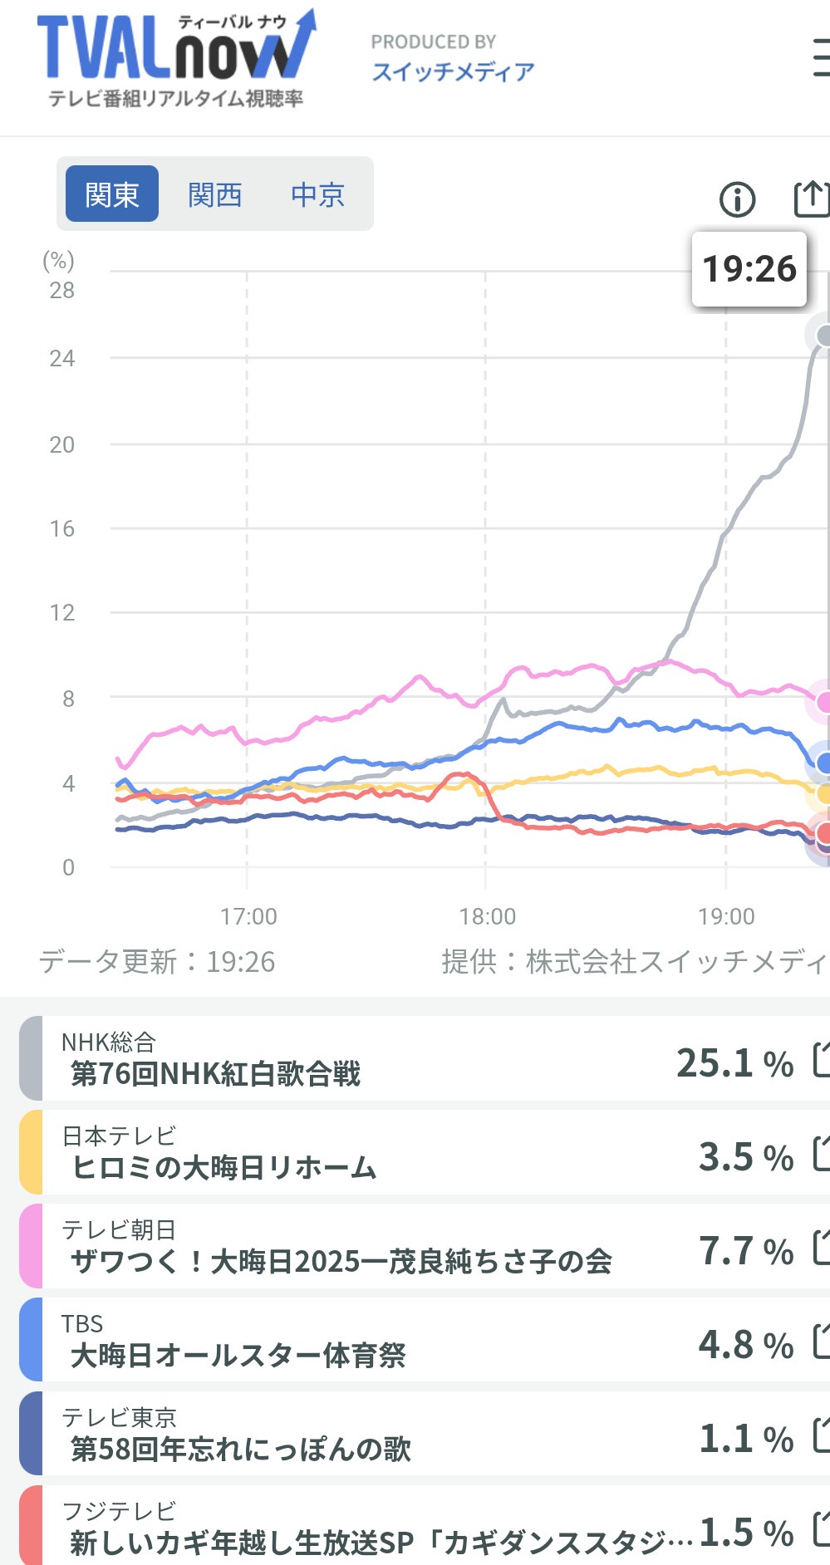Screen dimensions: 830x1565
Task: Click the TBS blue color swatch
Action: click(x=31, y=1340)
